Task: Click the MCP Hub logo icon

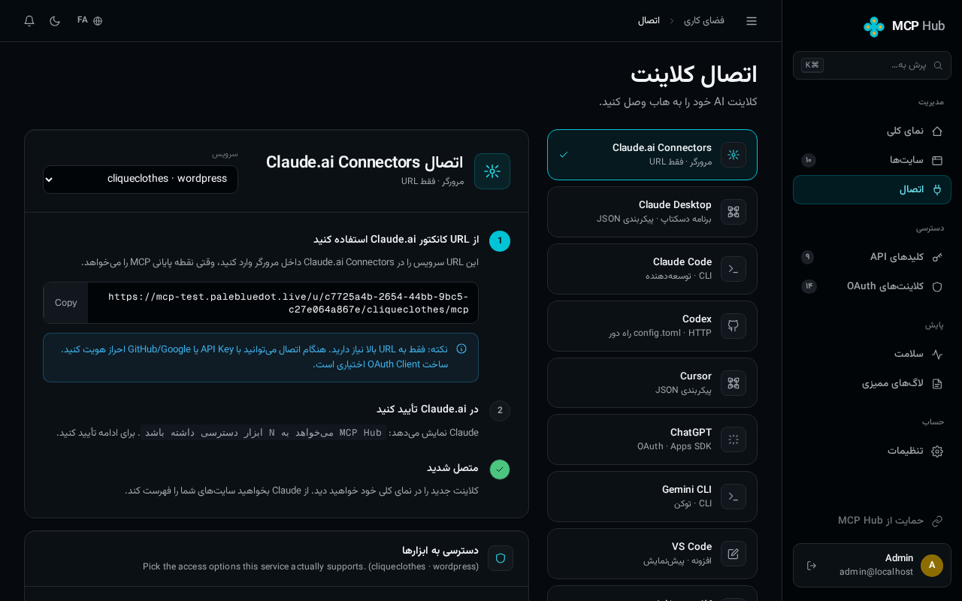Action: pos(874,26)
